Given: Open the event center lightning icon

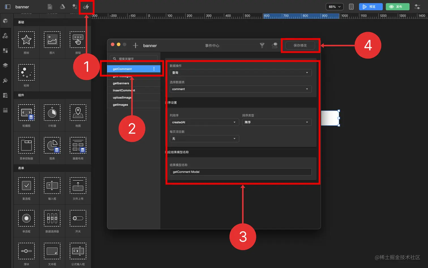Looking at the screenshot, I should [x=86, y=7].
